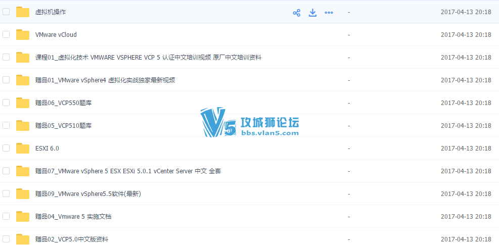The height and width of the screenshot is (245, 499).
Task: Check the box for VMware vCloud
Action: coord(6,34)
